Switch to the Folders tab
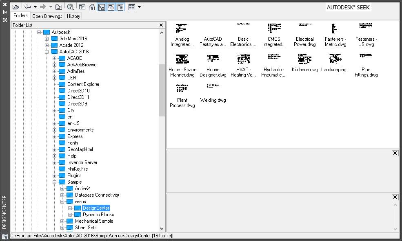This screenshot has height=241, width=402. [x=20, y=15]
